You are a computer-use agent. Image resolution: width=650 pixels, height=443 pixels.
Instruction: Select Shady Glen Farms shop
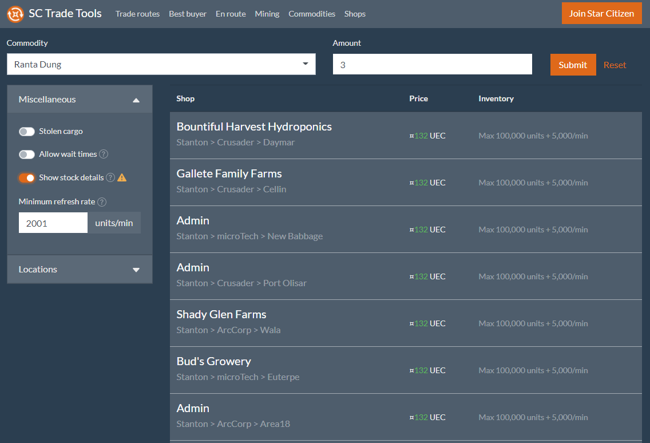[221, 314]
